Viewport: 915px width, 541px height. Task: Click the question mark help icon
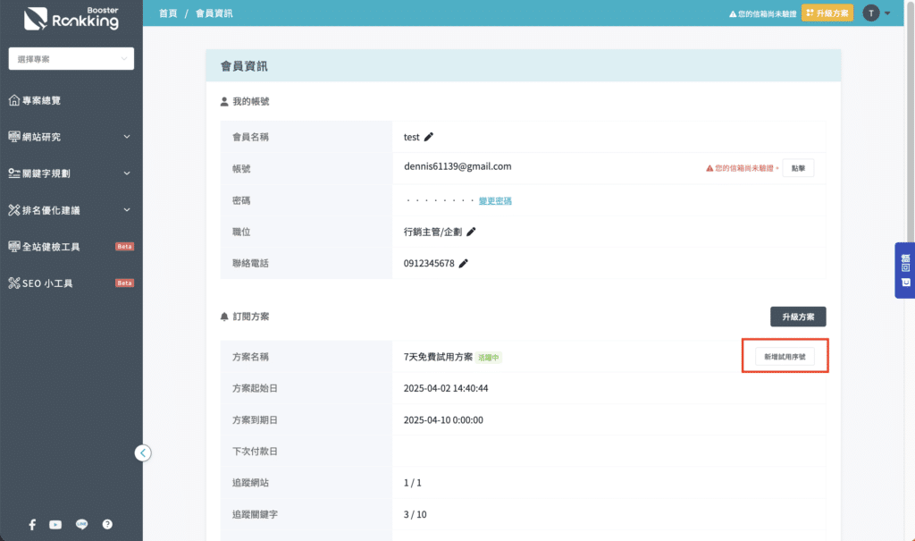(x=107, y=525)
